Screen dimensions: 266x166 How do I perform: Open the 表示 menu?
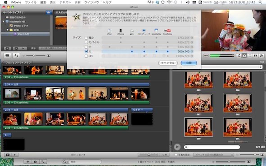pos(53,2)
